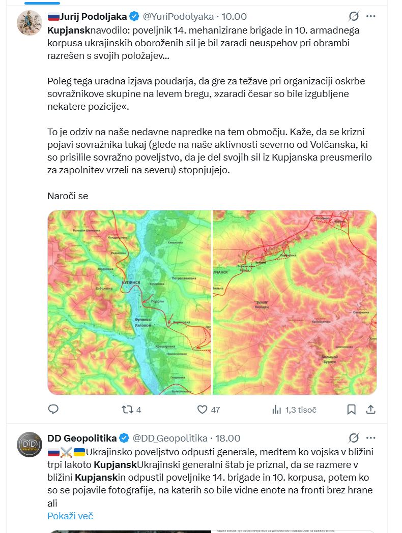
Task: View analytics showing 1,3 tisoč views
Action: click(x=277, y=409)
